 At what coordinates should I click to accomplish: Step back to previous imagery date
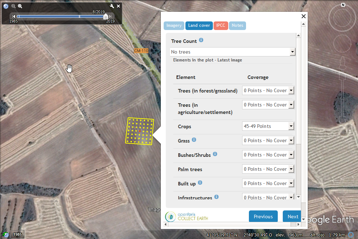pyautogui.click(x=14, y=16)
